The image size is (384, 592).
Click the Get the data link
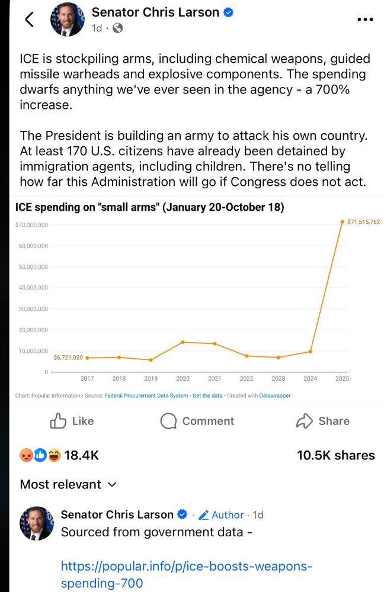207,395
